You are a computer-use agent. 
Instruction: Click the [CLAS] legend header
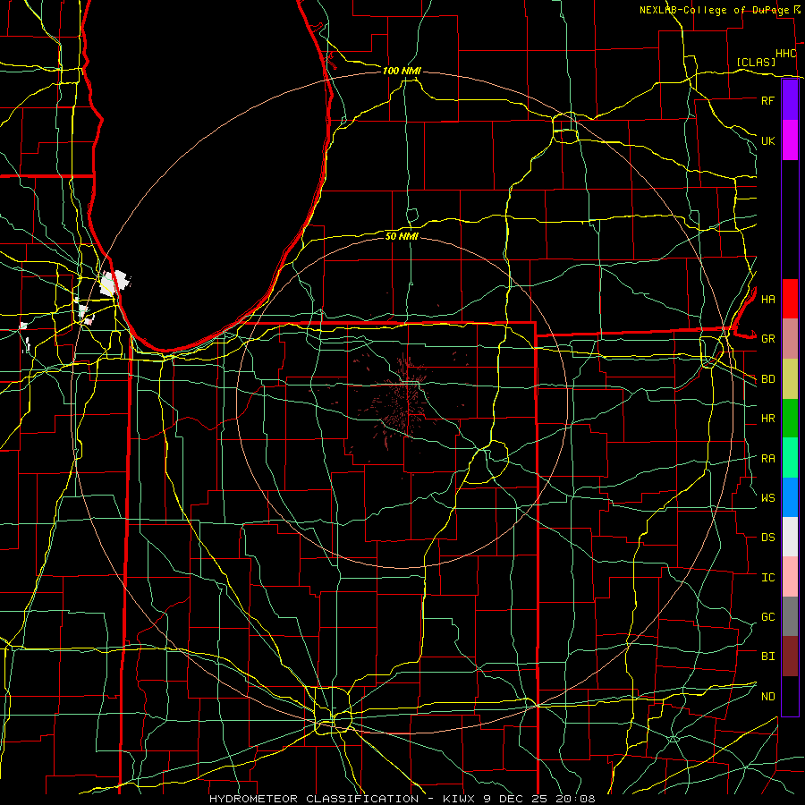click(x=756, y=62)
